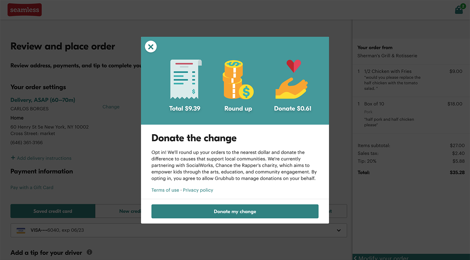Click Add delivery instructions link
The width and height of the screenshot is (470, 260).
coord(44,158)
